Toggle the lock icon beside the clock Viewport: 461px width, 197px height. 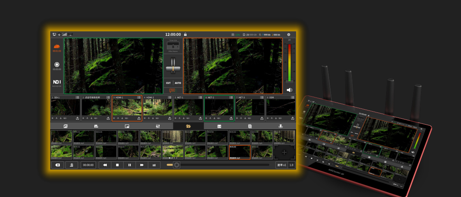pos(185,35)
